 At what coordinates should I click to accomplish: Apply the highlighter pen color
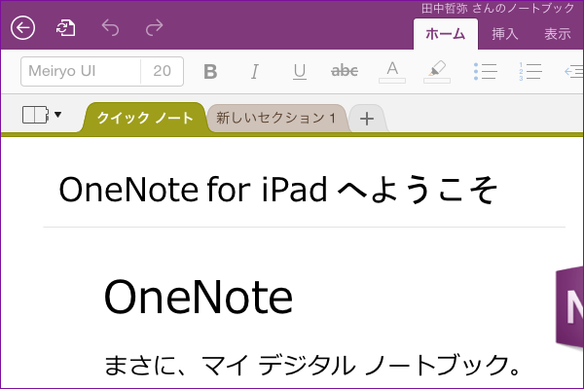click(437, 72)
